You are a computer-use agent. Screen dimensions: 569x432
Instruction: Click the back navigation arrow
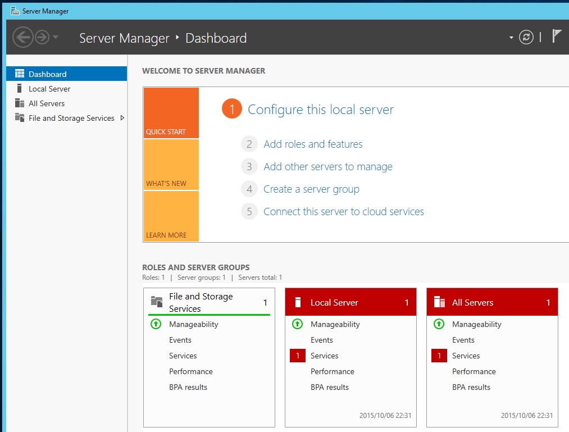[23, 37]
